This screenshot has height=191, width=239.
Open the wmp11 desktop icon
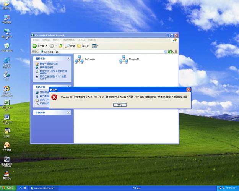point(7,133)
